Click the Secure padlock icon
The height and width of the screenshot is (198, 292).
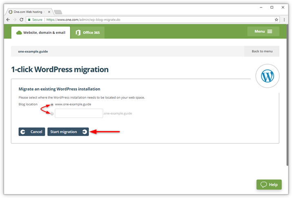29,20
